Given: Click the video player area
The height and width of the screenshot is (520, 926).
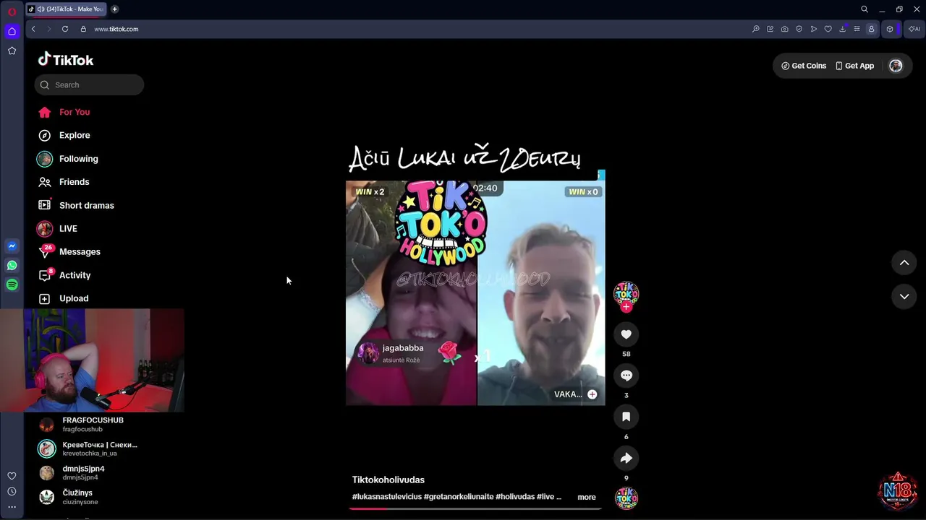Looking at the screenshot, I should coord(475,292).
